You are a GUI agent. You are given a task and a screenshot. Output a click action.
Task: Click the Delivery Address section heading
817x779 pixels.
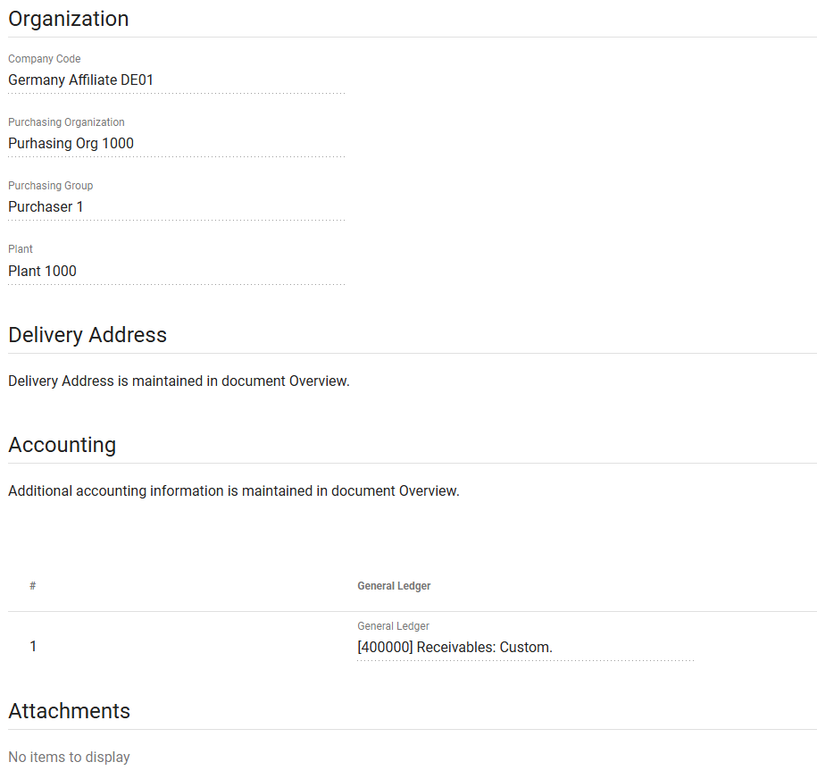(x=88, y=335)
